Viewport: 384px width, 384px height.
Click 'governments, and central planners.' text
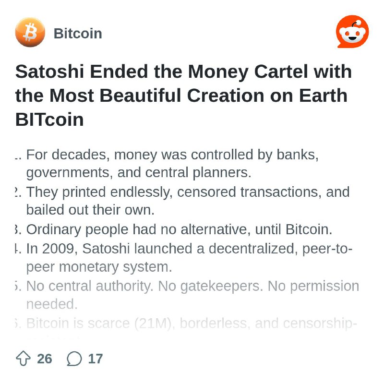[139, 173]
